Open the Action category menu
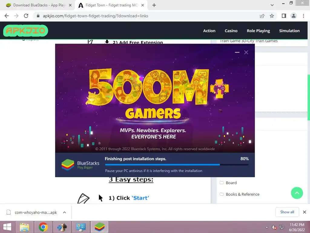This screenshot has height=233, width=310. [x=209, y=31]
